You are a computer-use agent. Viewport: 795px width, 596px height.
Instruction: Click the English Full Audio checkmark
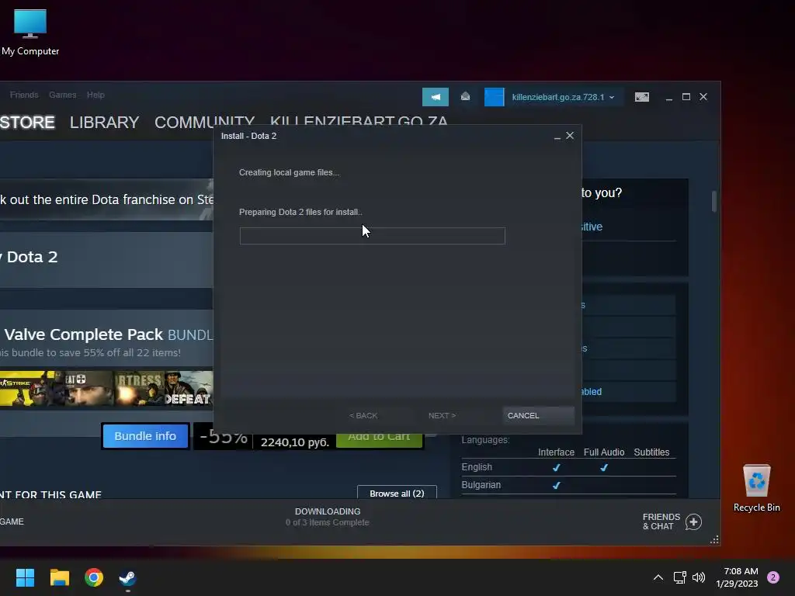point(604,468)
